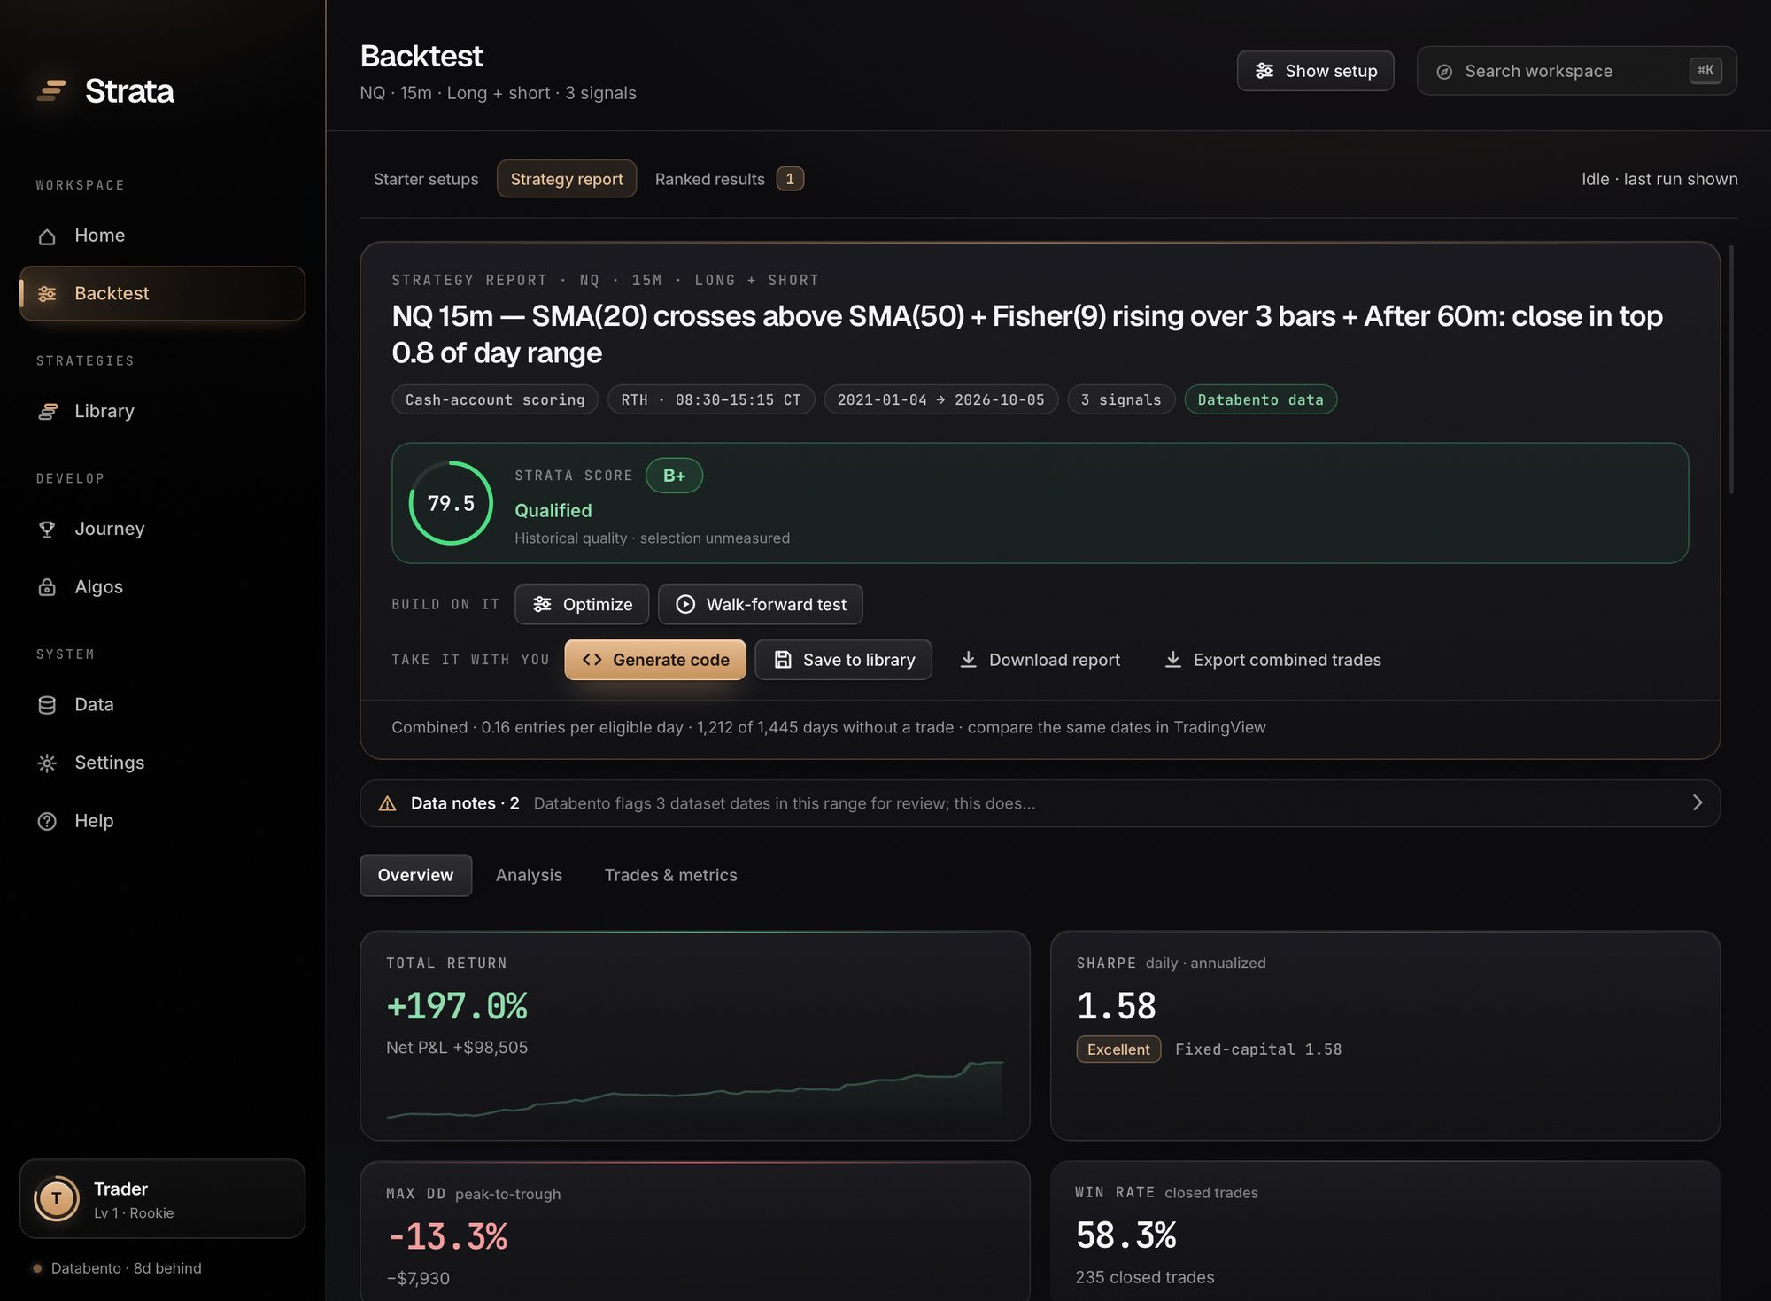Click Download report
This screenshot has height=1301, width=1771.
point(1040,660)
